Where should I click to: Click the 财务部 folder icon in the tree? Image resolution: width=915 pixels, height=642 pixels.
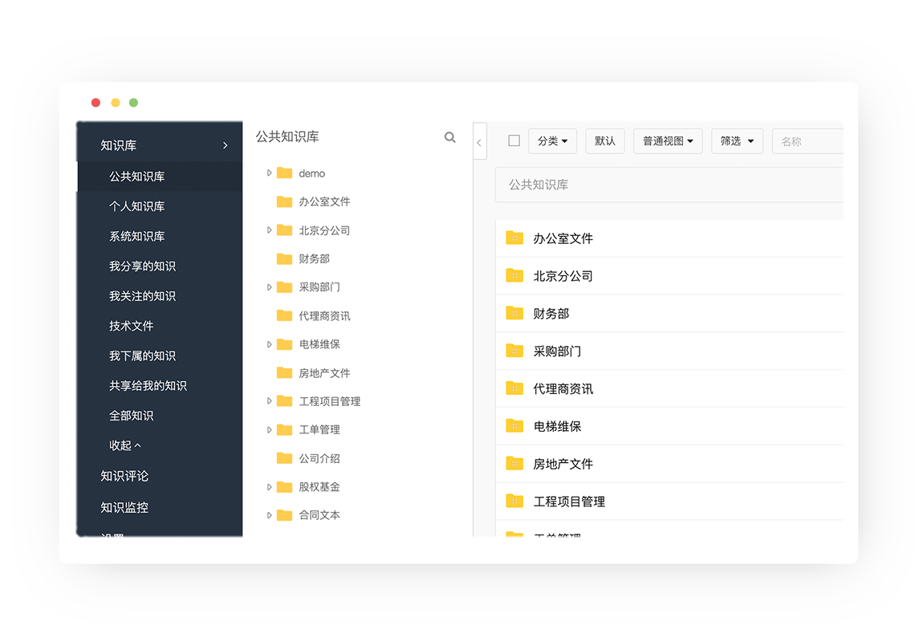point(284,258)
